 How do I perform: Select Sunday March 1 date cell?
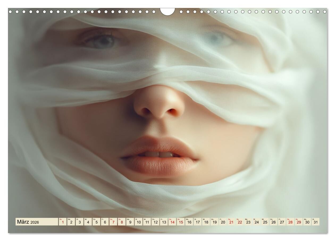pyautogui.click(x=62, y=222)
